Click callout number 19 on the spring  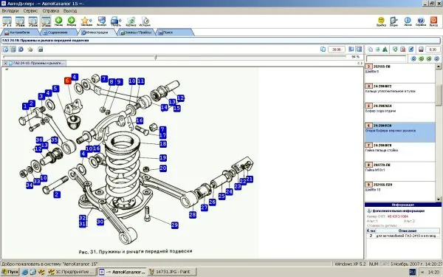(162, 158)
